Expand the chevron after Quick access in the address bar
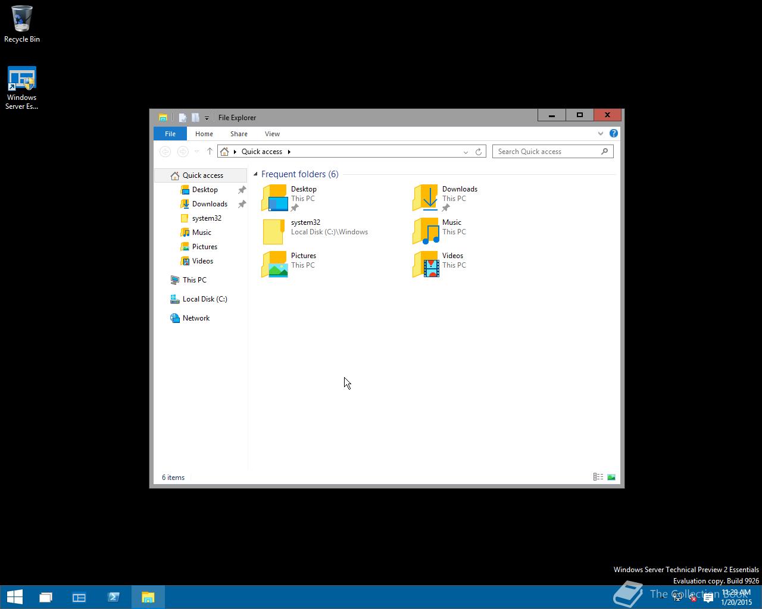 pos(289,152)
